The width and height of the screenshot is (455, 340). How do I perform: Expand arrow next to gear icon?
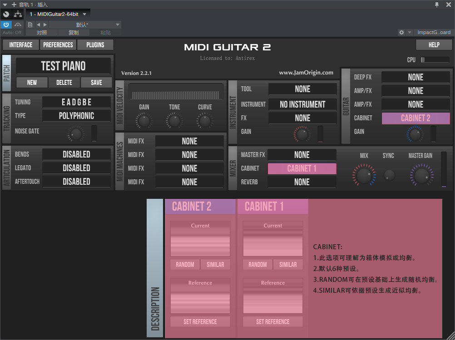(x=410, y=33)
